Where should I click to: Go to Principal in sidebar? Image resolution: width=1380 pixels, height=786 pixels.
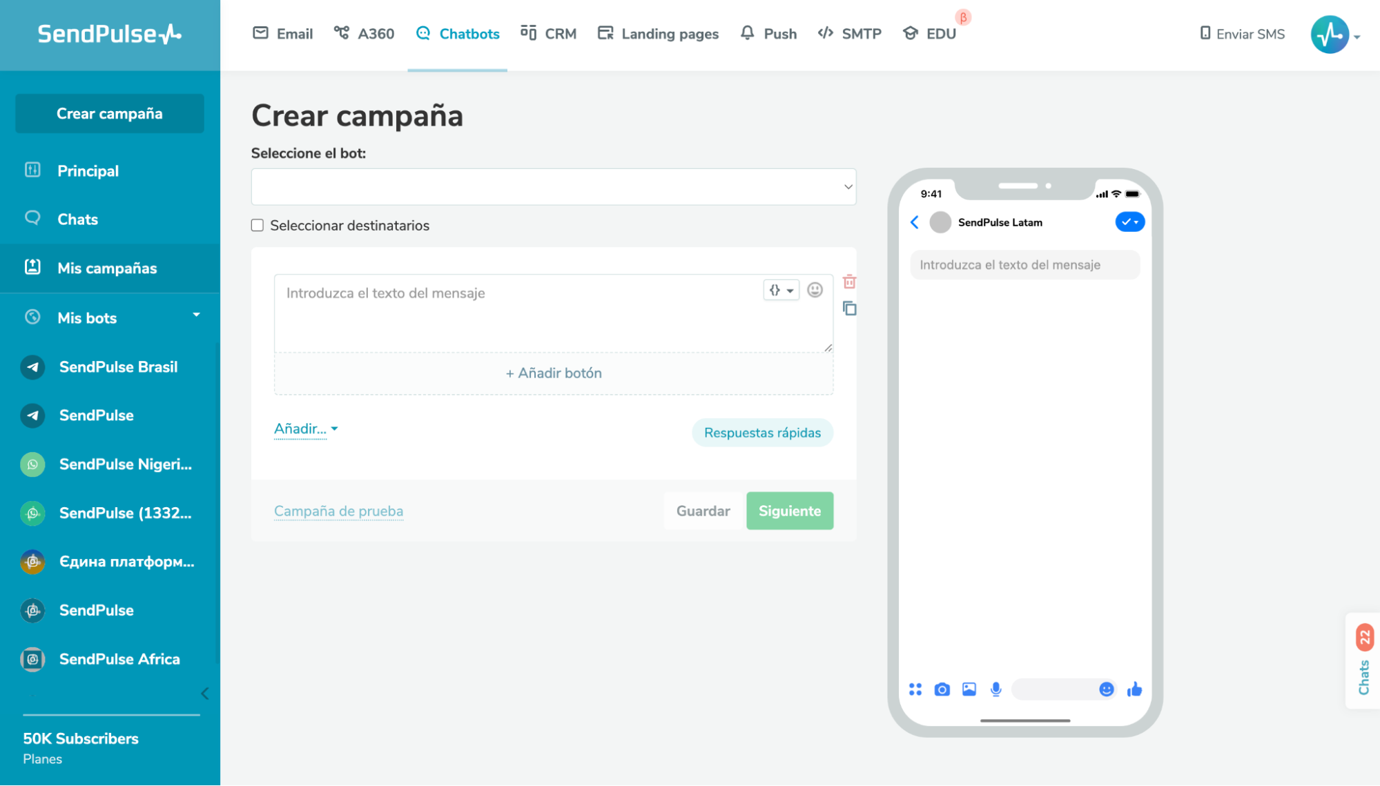pos(88,171)
